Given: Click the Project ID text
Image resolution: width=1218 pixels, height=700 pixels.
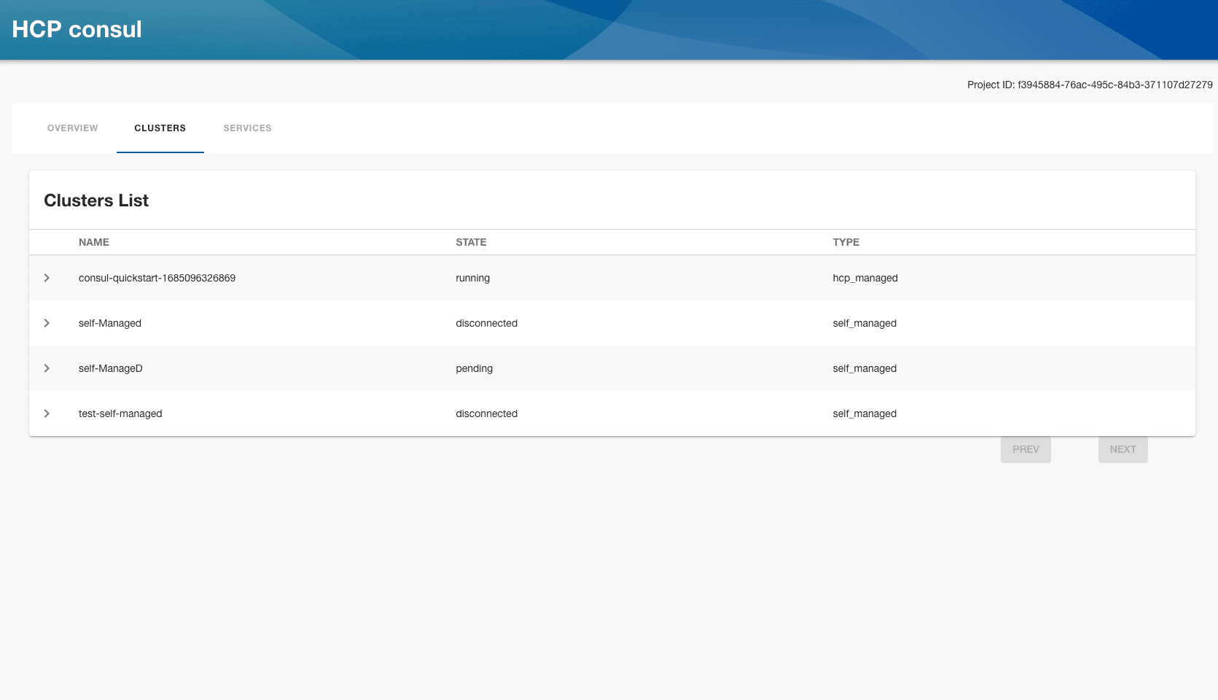Looking at the screenshot, I should point(1089,85).
